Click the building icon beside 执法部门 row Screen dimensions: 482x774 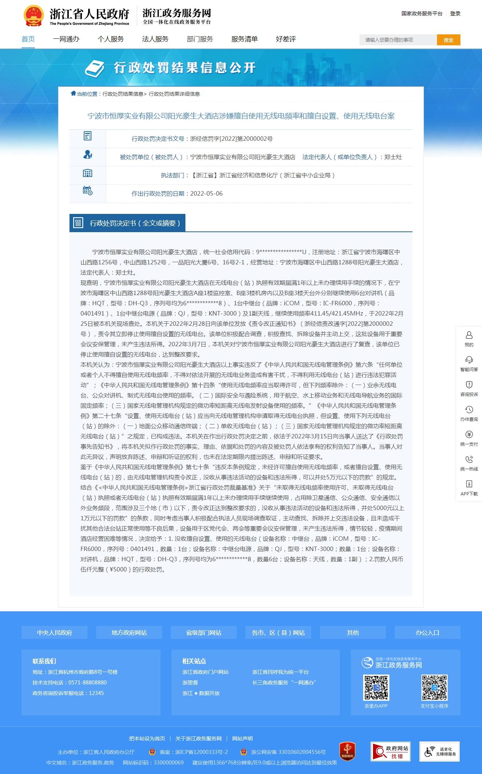tap(87, 173)
